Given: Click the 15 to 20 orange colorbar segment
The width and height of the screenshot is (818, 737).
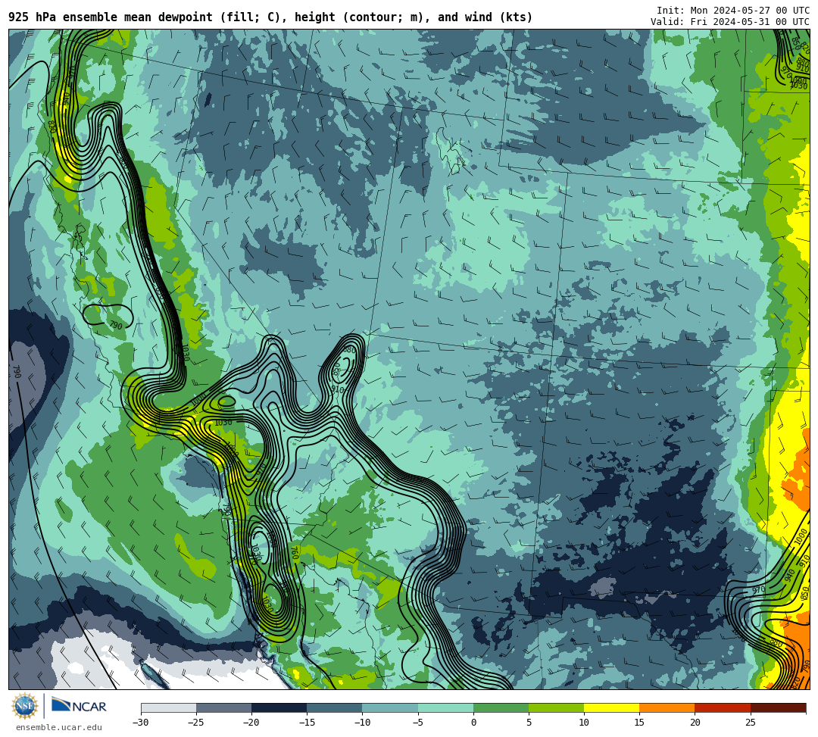Looking at the screenshot, I should 667,707.
